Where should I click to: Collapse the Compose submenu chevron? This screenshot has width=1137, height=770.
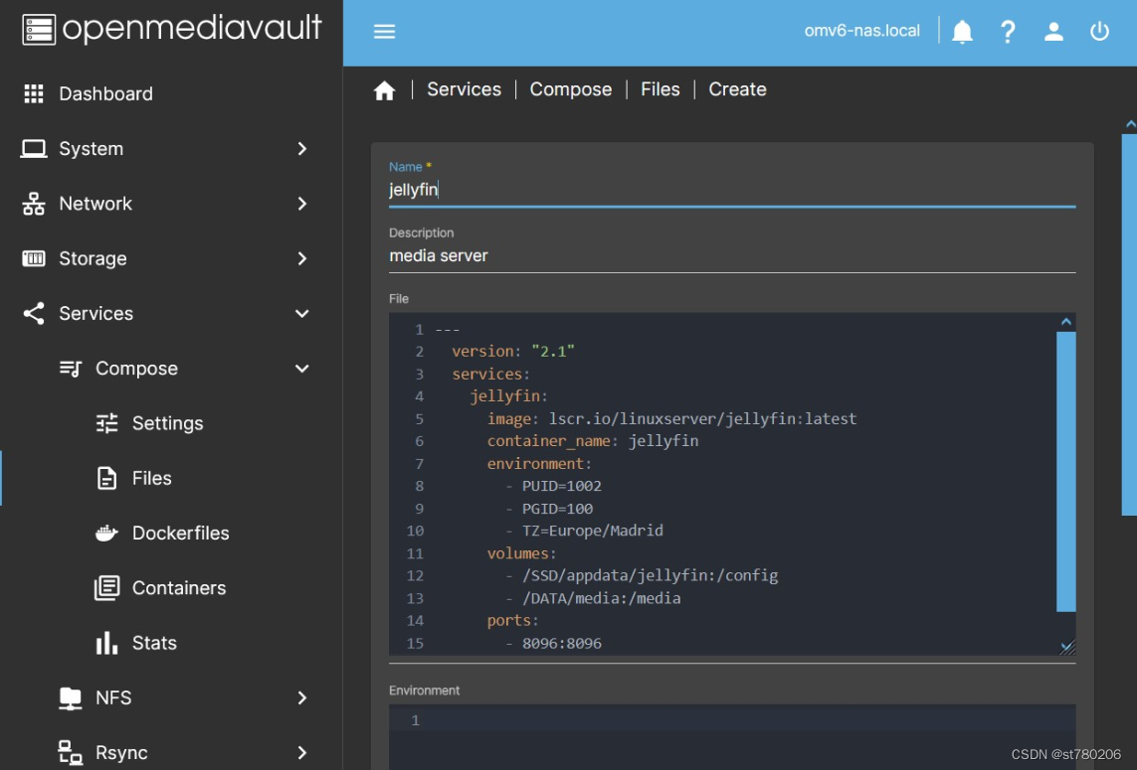pyautogui.click(x=302, y=369)
